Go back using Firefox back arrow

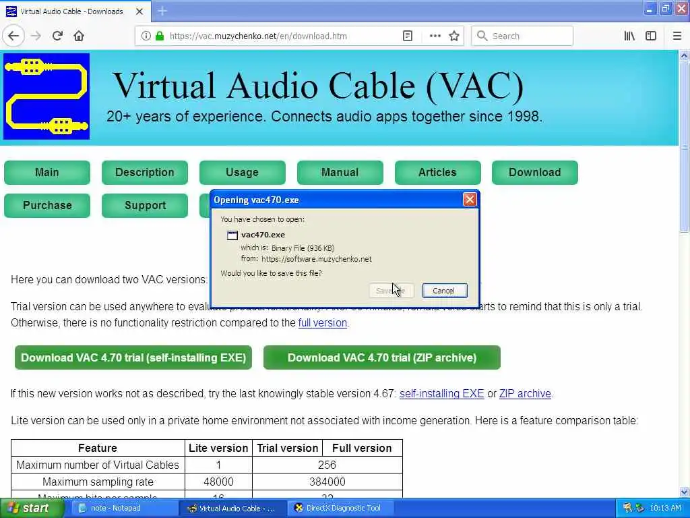point(13,36)
